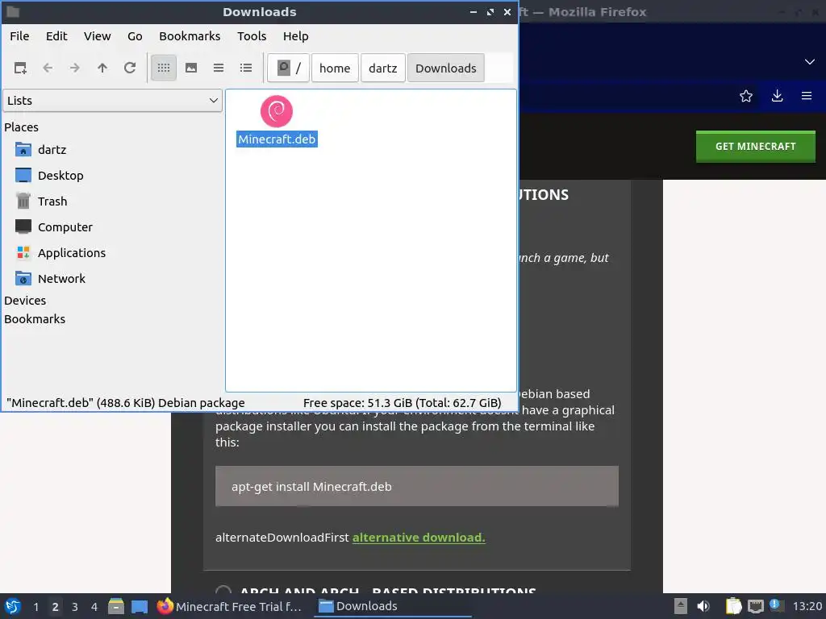Go up to parent folder
The height and width of the screenshot is (619, 826).
pyautogui.click(x=102, y=68)
